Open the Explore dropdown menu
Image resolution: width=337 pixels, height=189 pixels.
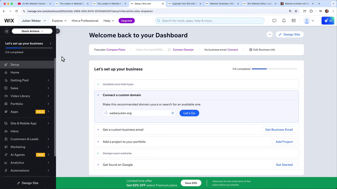pyautogui.click(x=59, y=21)
